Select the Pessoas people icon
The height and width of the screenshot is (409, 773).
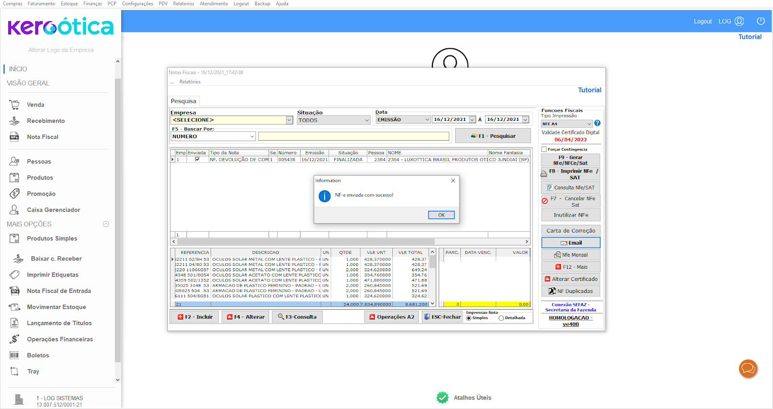pyautogui.click(x=14, y=161)
